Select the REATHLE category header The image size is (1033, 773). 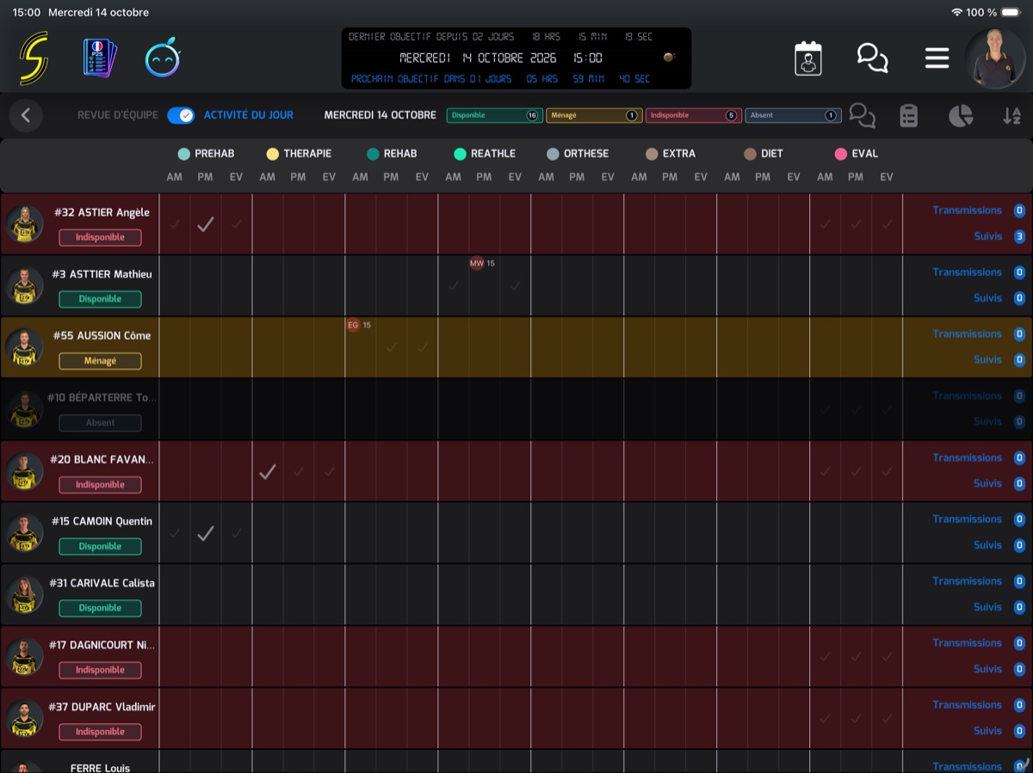point(485,154)
